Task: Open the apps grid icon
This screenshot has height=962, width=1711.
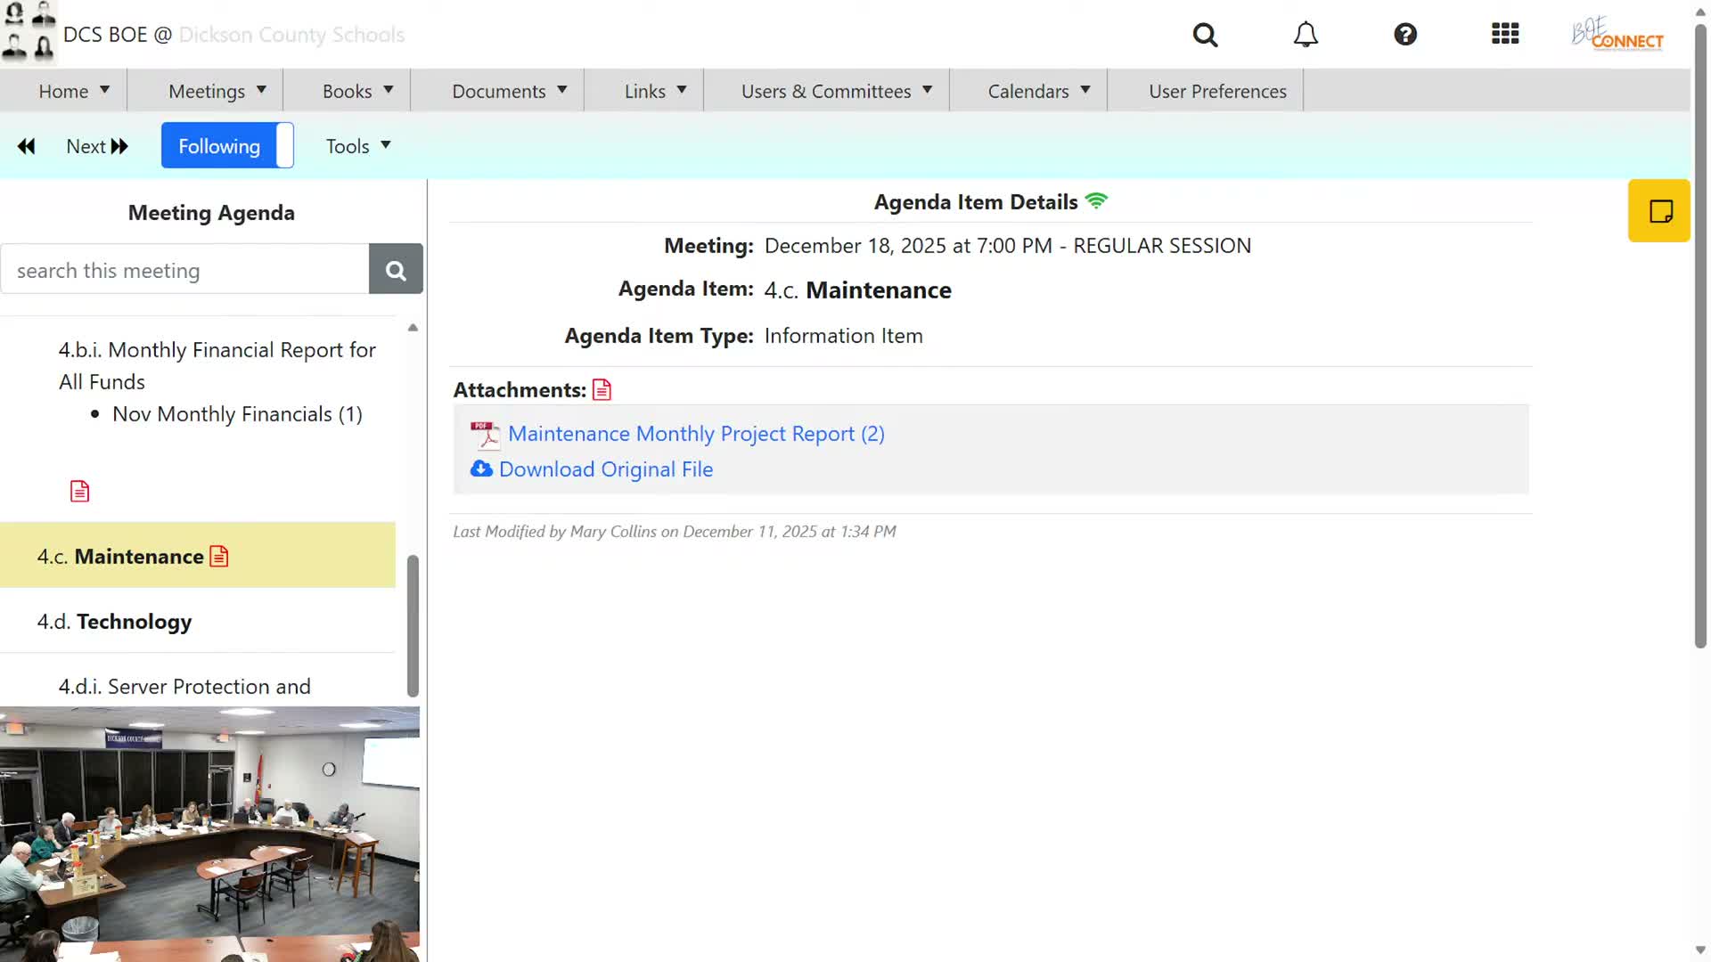Action: [x=1505, y=35]
